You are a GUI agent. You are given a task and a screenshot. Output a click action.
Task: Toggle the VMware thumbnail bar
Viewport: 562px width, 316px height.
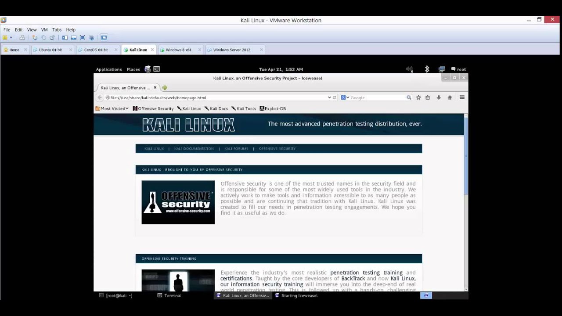(x=74, y=38)
